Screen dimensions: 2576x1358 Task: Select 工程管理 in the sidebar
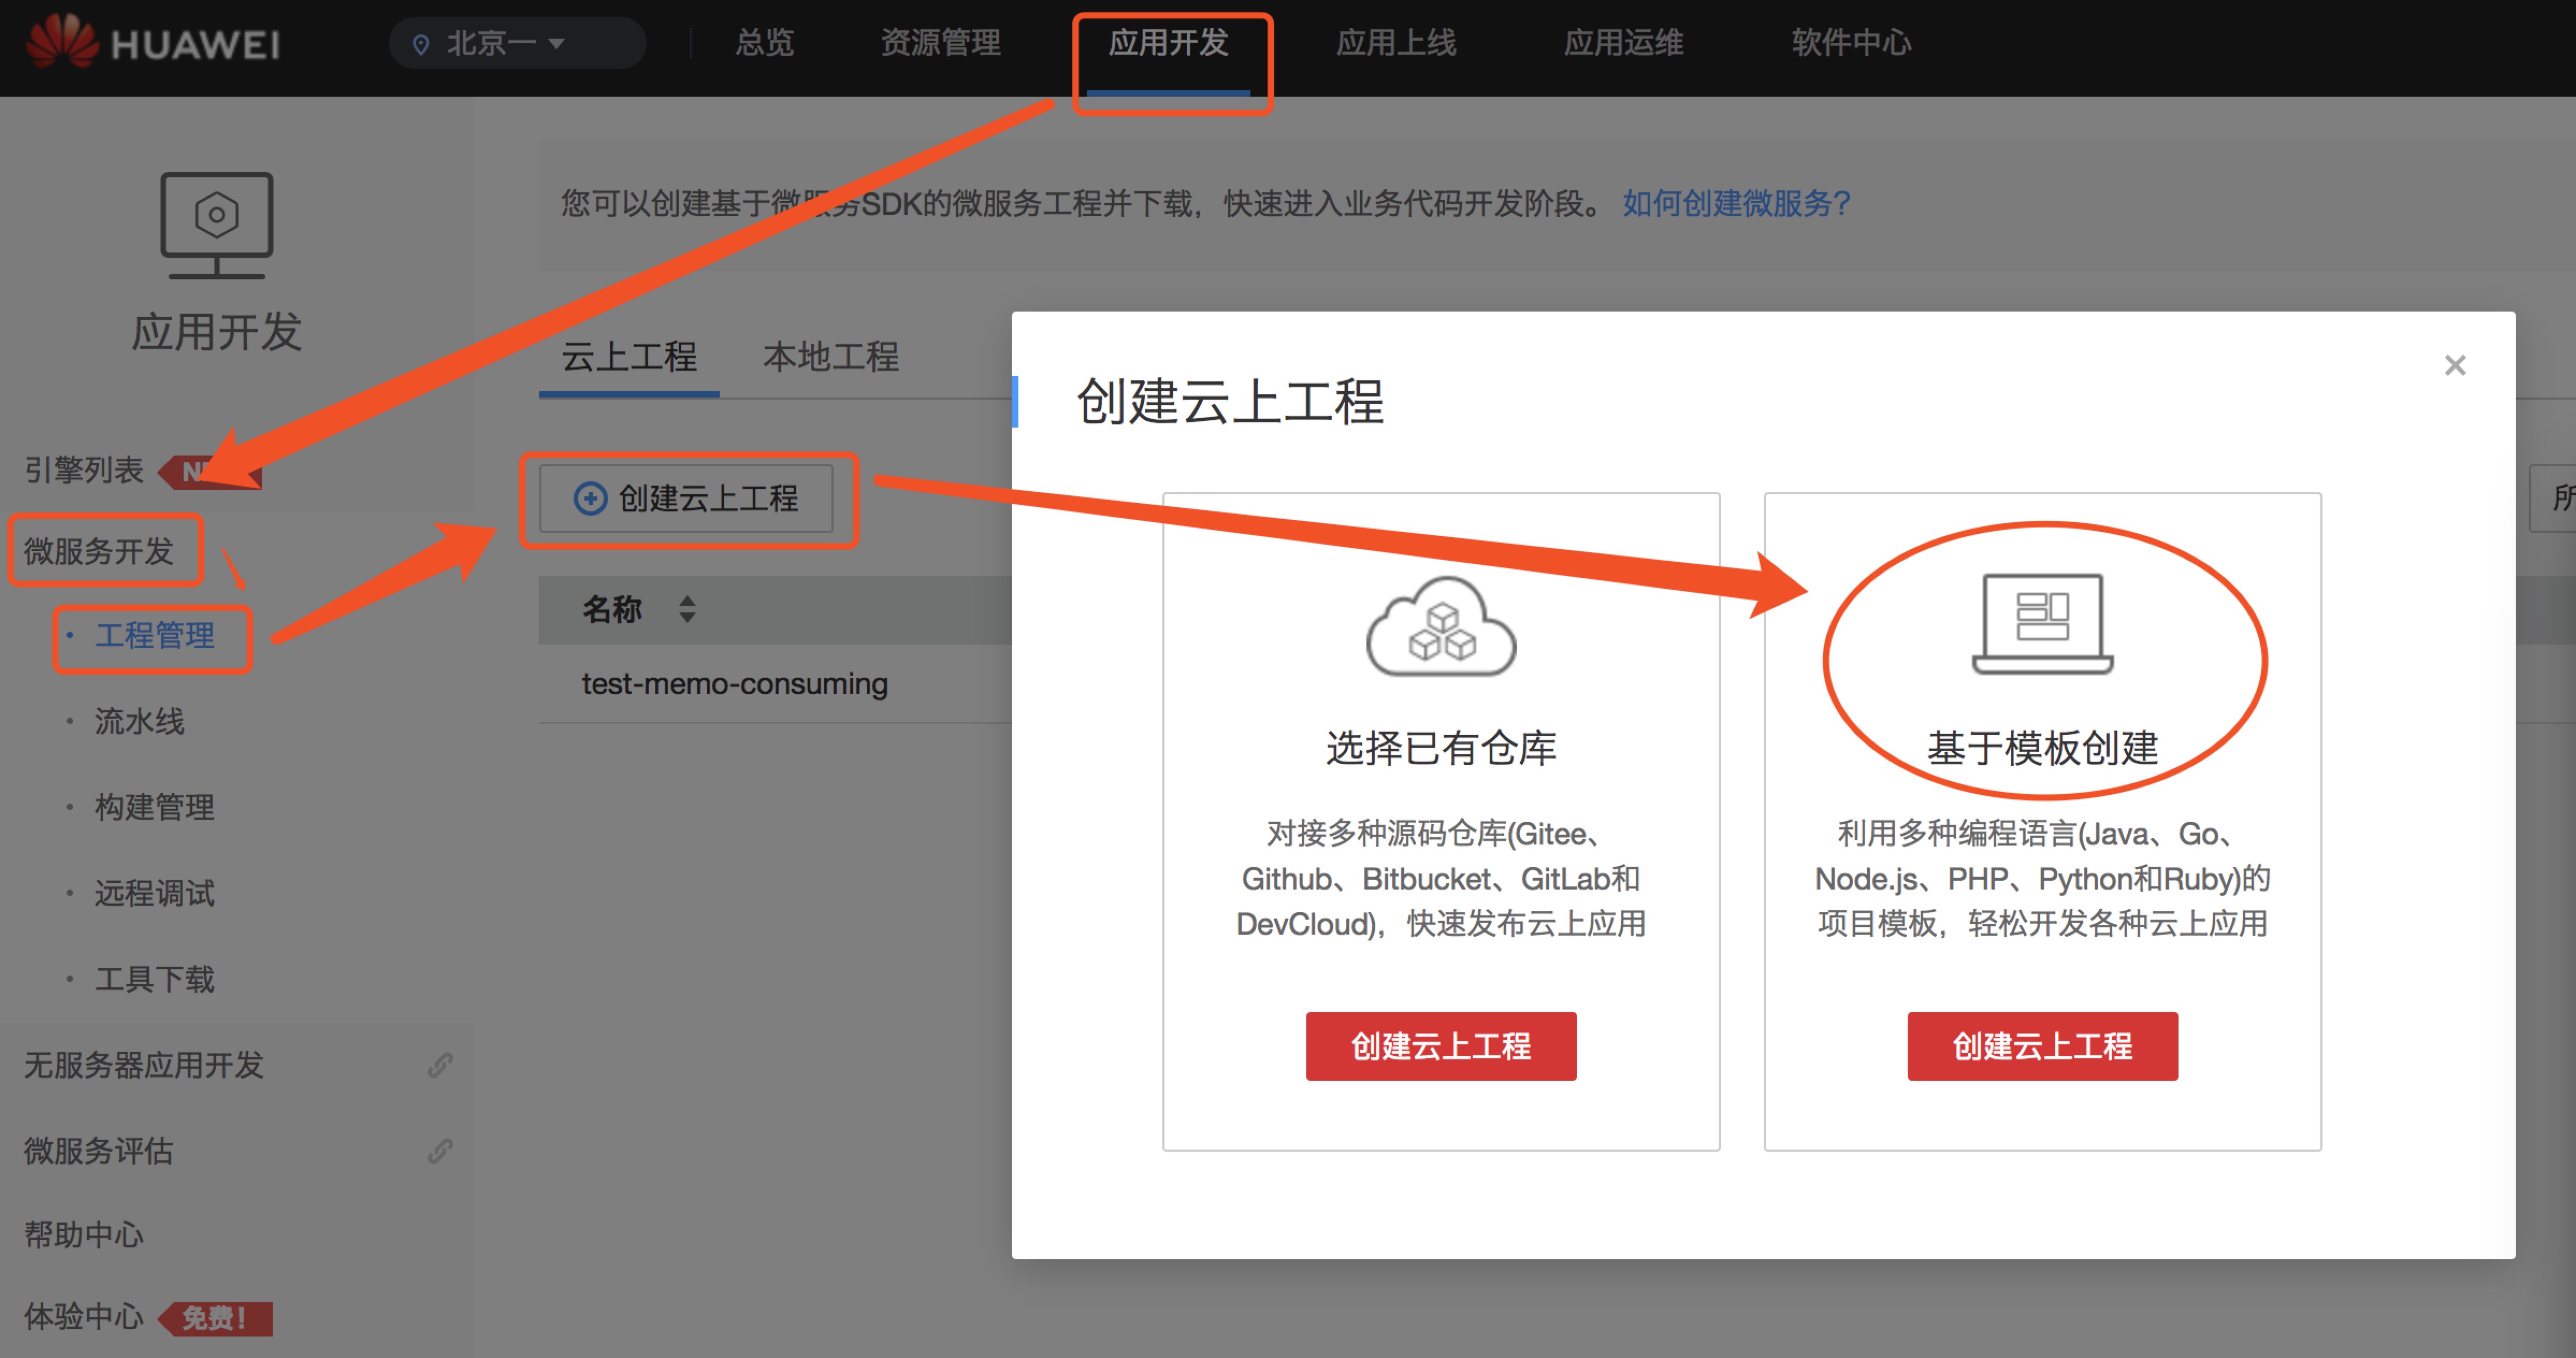(154, 636)
